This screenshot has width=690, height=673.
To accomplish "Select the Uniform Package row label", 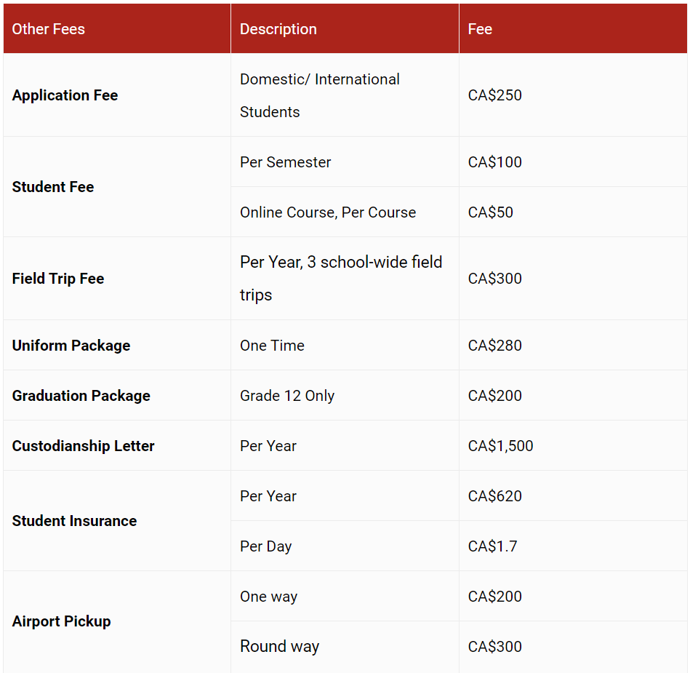I will (x=71, y=346).
